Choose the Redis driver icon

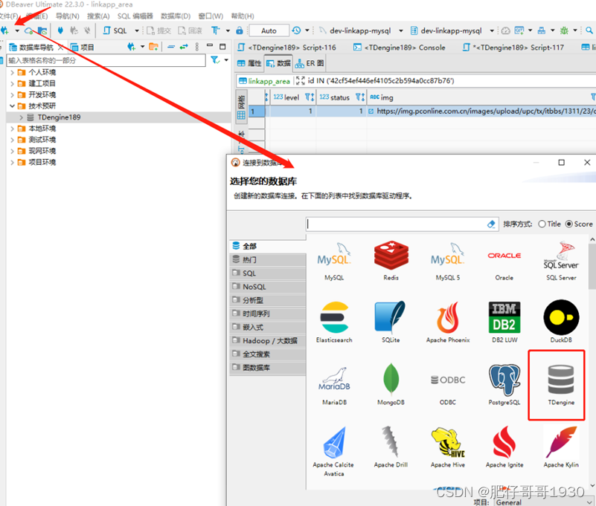391,261
